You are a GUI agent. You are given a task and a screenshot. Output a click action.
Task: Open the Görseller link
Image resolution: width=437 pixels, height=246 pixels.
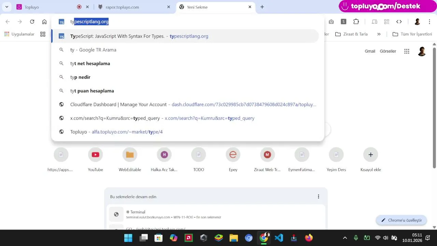(388, 51)
